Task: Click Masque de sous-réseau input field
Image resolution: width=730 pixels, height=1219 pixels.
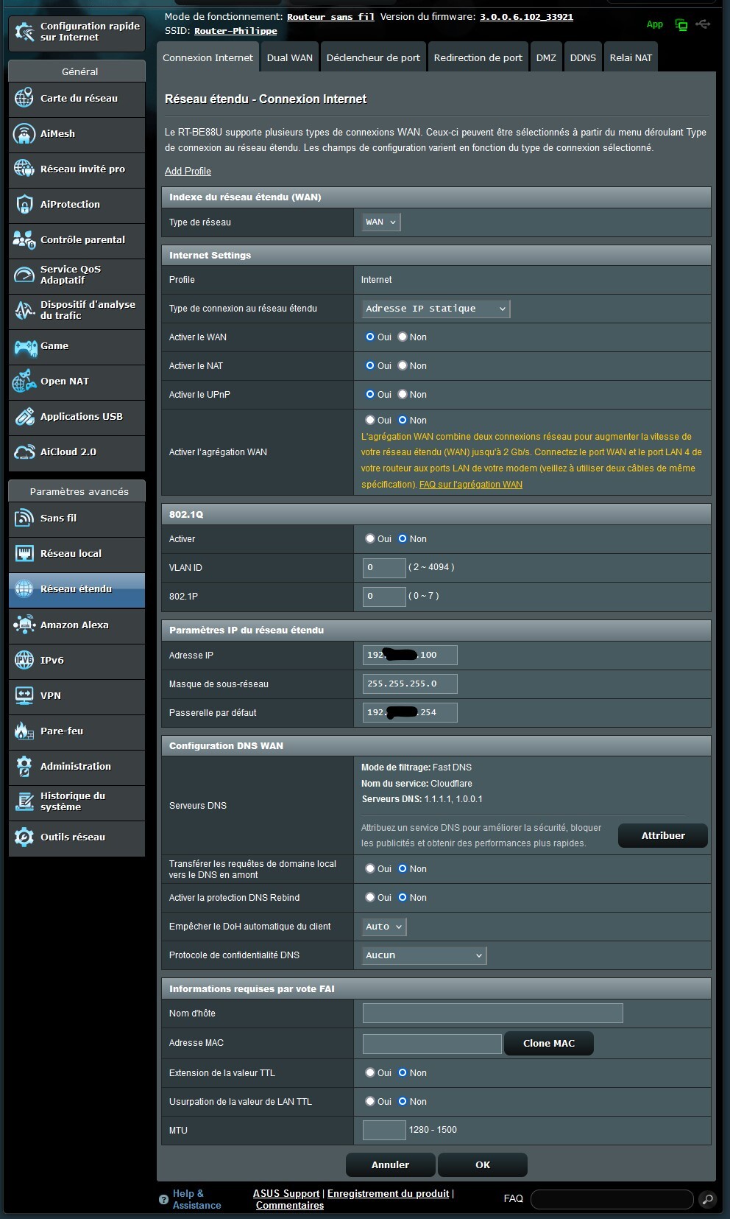Action: click(x=410, y=684)
